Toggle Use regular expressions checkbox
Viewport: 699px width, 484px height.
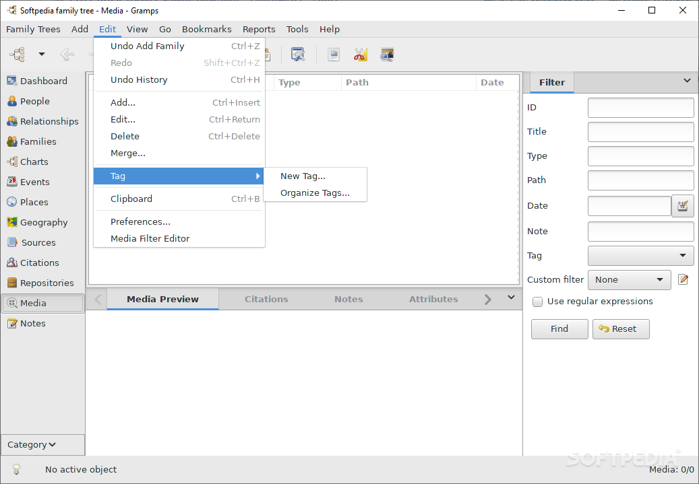point(538,302)
